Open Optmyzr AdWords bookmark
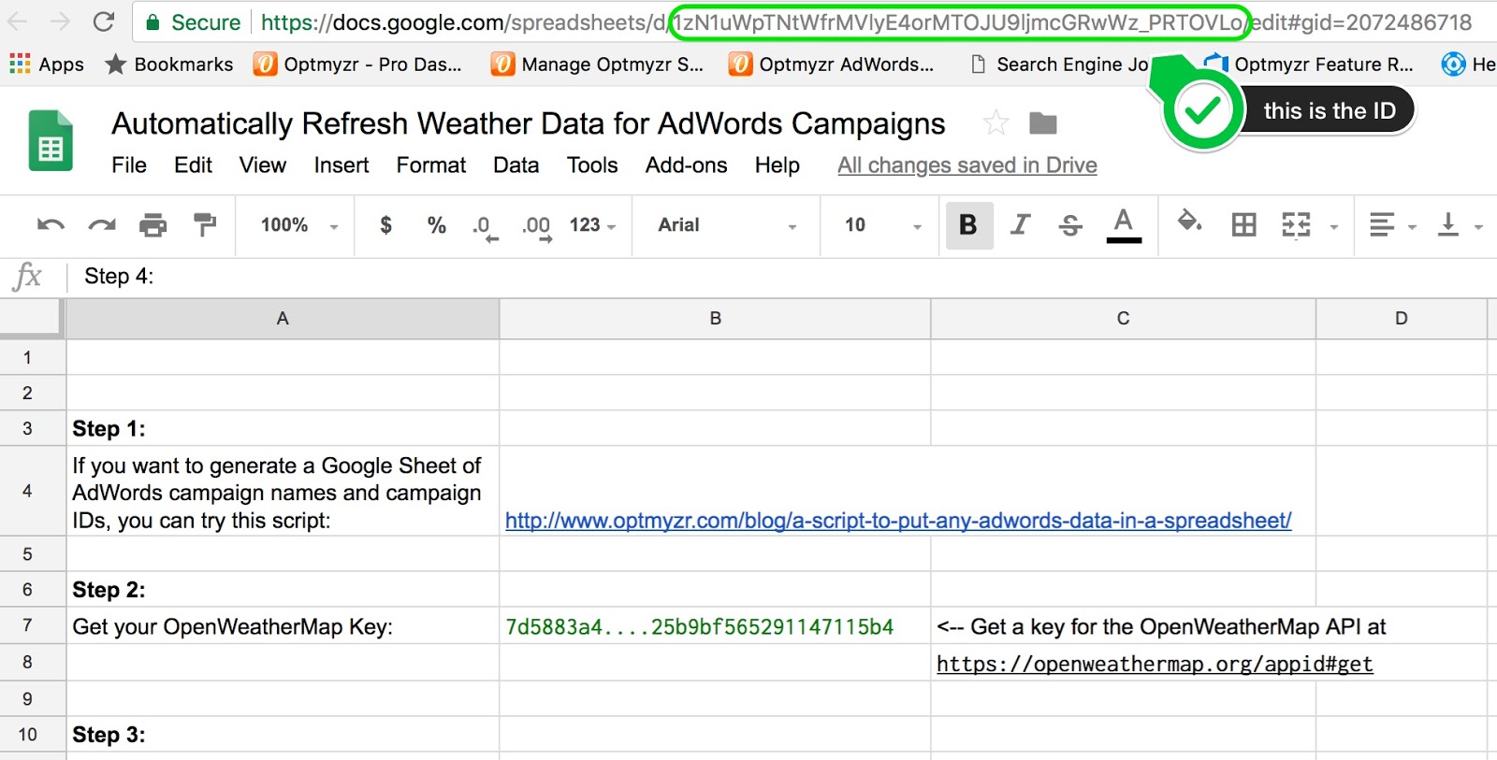Image resolution: width=1497 pixels, height=760 pixels. (832, 64)
